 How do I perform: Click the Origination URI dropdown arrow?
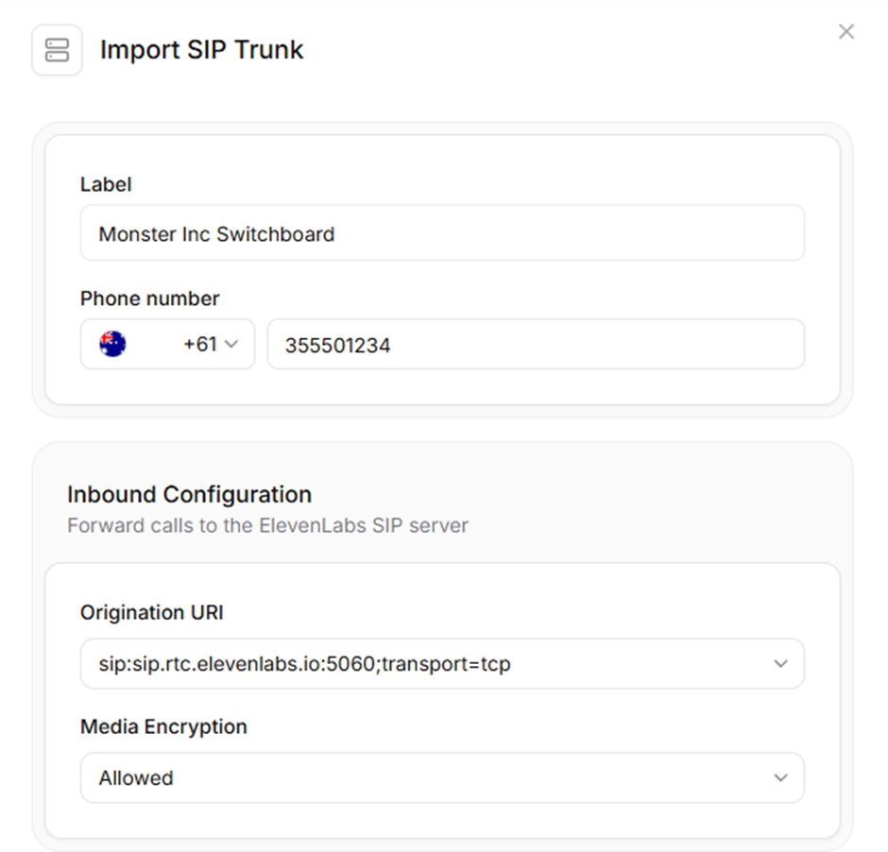tap(781, 663)
